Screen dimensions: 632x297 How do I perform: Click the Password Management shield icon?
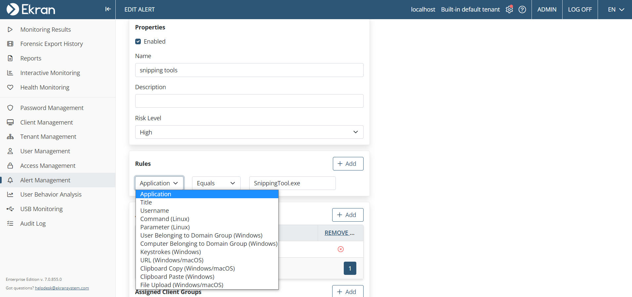tap(10, 108)
